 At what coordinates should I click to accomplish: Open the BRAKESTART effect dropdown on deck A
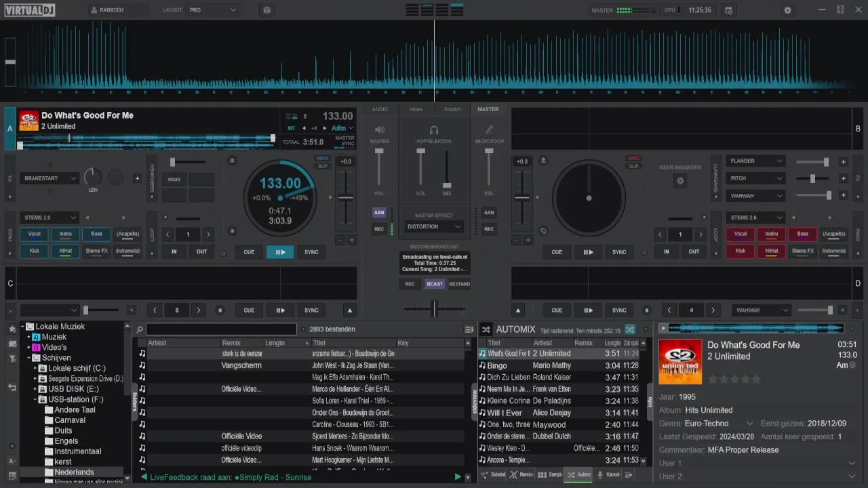[51, 178]
